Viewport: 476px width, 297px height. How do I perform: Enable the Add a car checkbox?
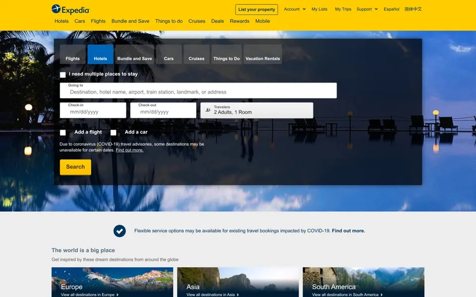pos(113,133)
